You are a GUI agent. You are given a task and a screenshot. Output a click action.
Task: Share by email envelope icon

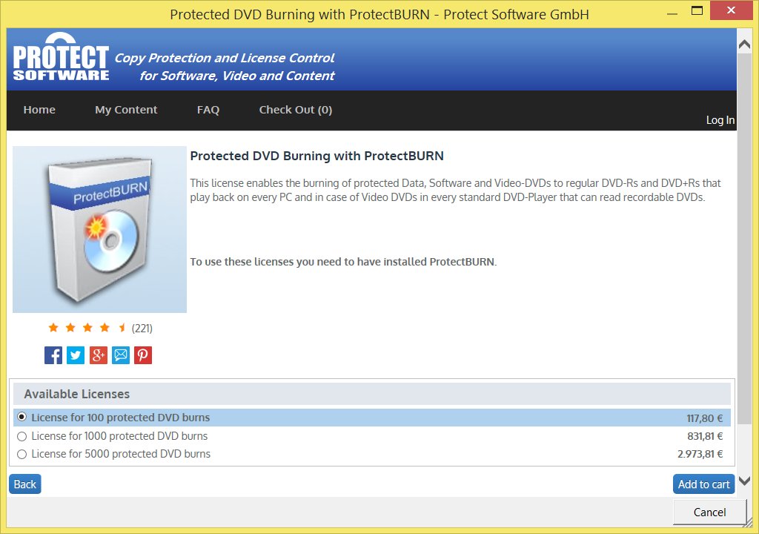(121, 355)
